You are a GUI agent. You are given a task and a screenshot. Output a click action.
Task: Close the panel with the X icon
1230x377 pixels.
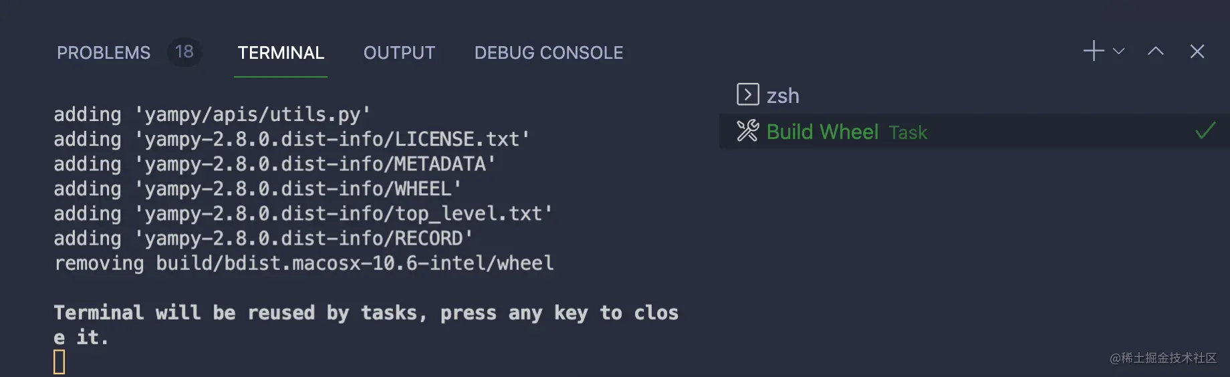[x=1197, y=51]
